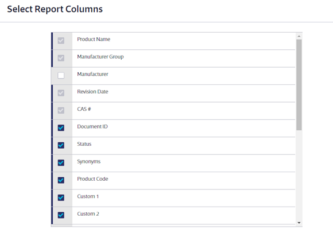Click the locked Revision Date checkbox

[61, 93]
